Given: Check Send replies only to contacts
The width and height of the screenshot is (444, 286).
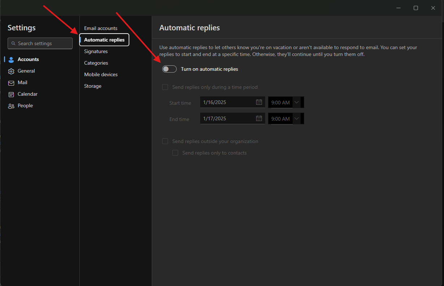Looking at the screenshot, I should point(175,153).
